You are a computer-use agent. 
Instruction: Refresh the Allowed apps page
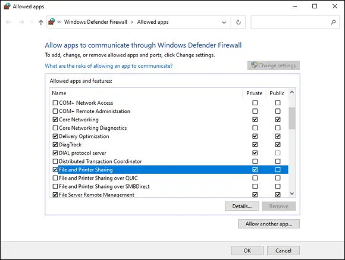pos(239,22)
